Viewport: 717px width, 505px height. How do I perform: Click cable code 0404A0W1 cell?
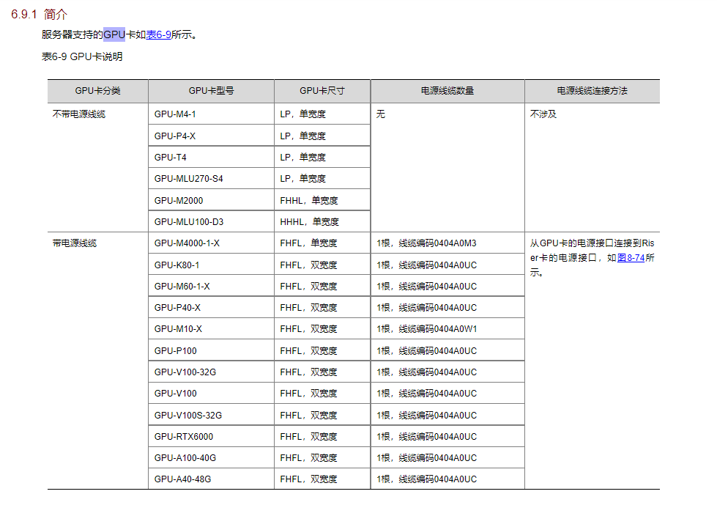tap(447, 329)
